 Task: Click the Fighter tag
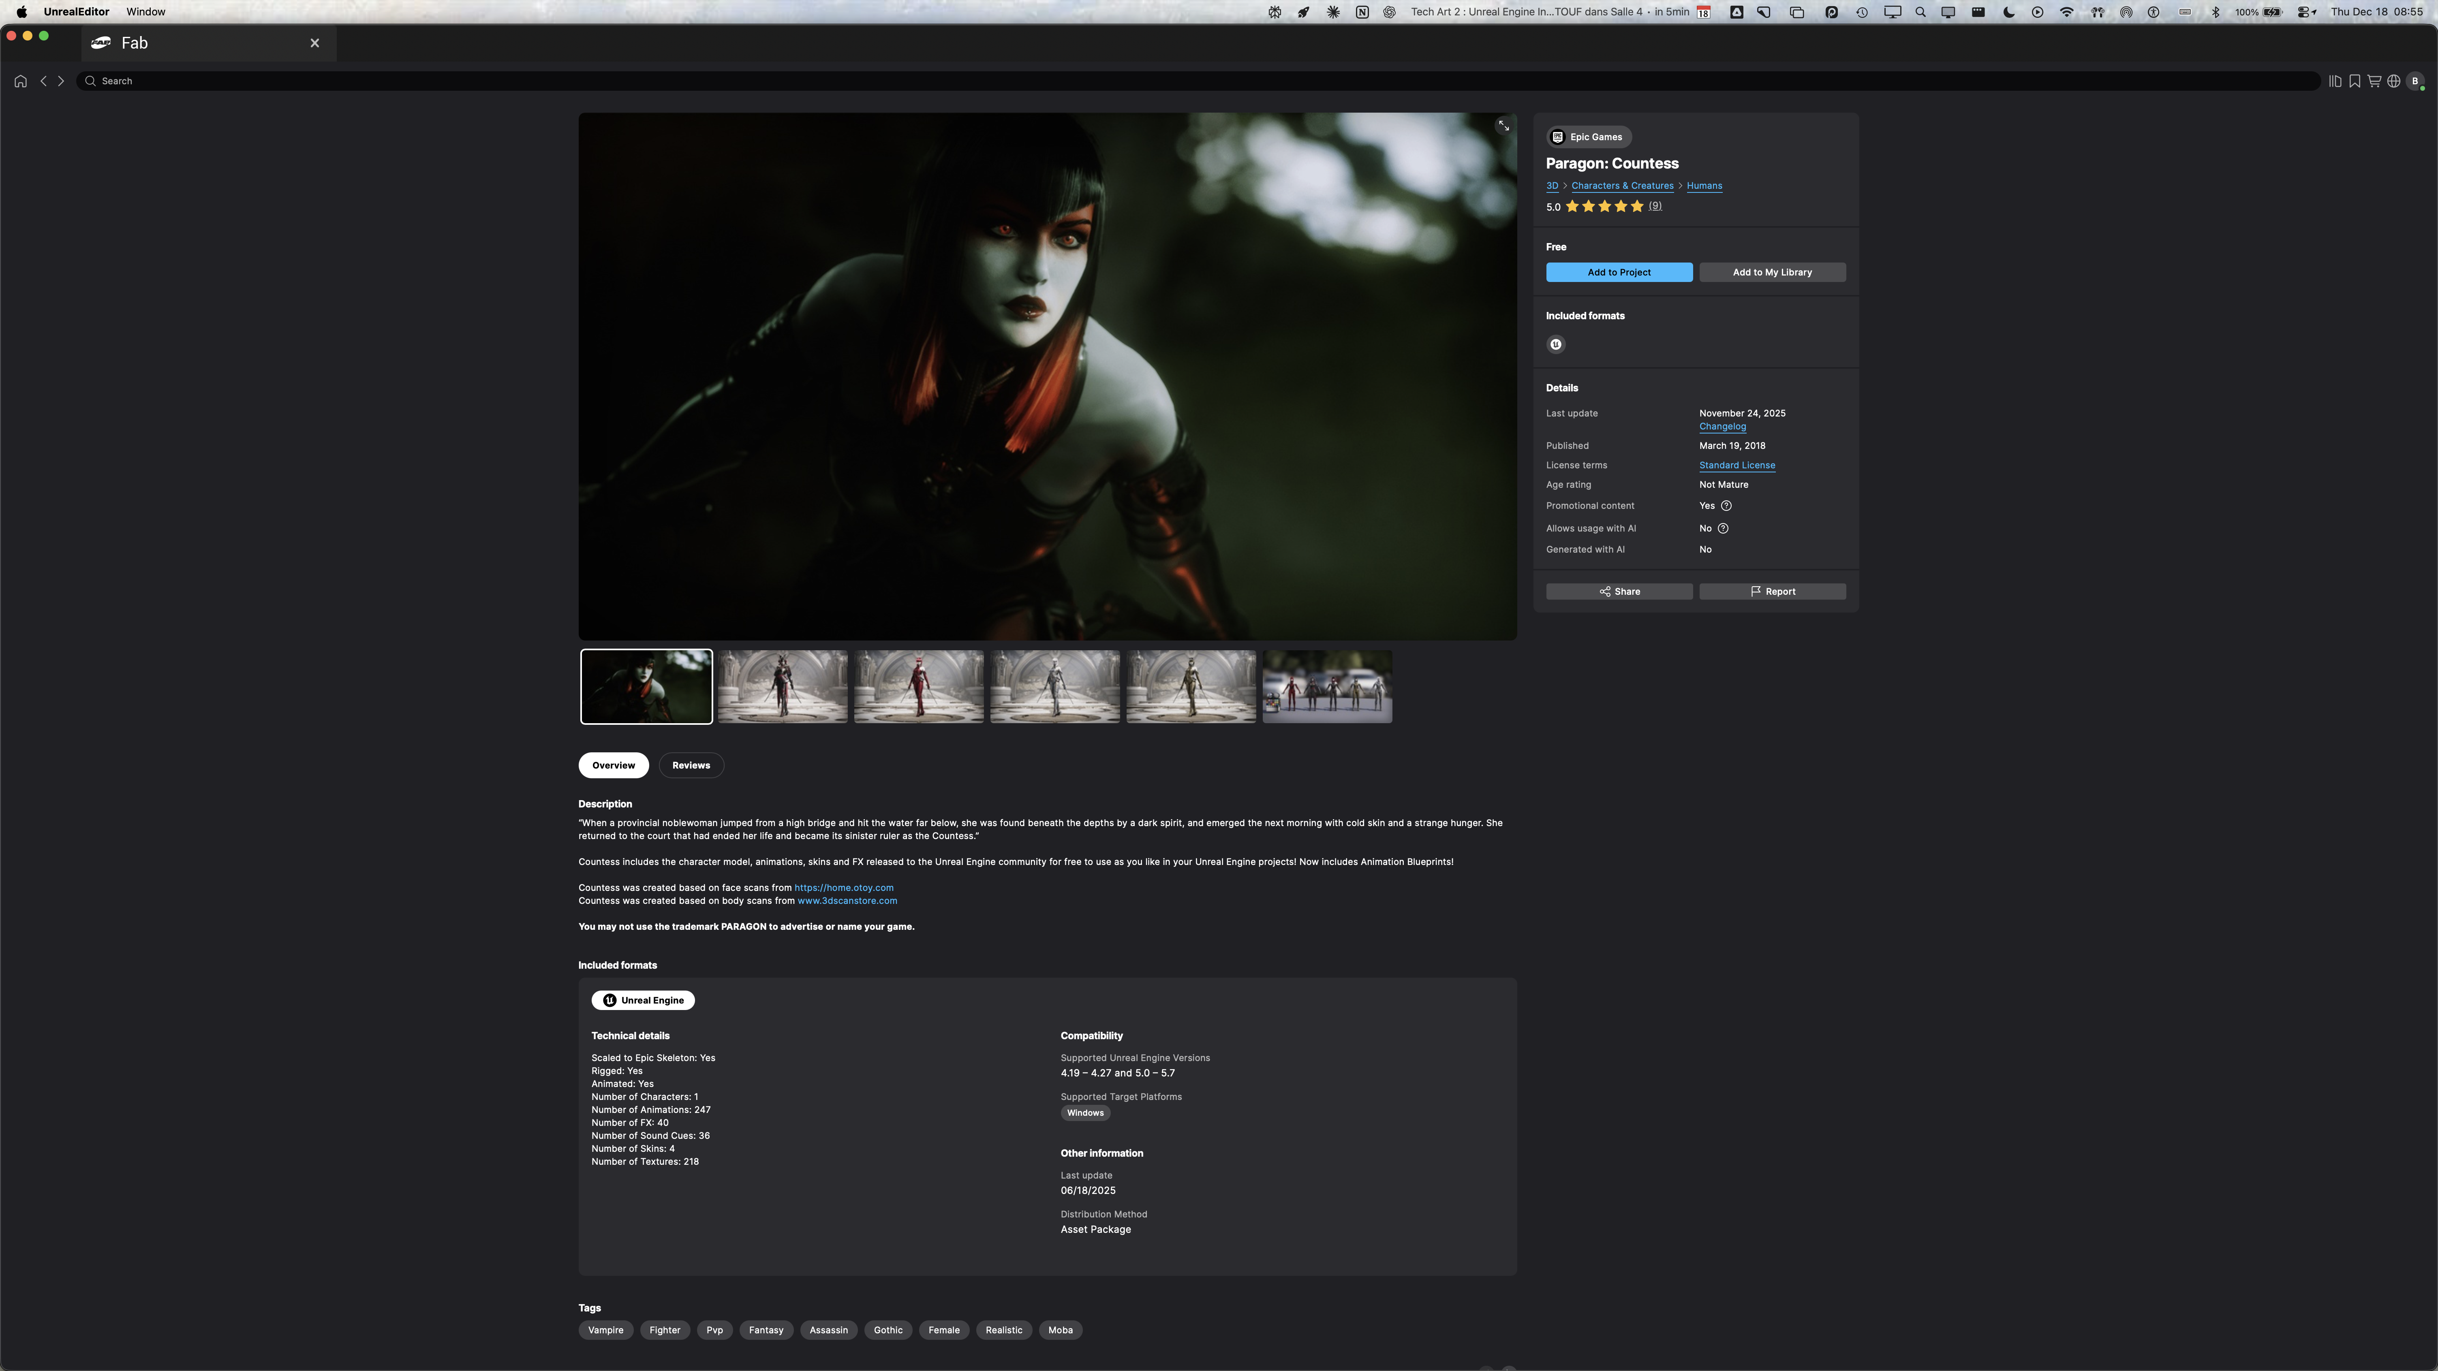665,1330
